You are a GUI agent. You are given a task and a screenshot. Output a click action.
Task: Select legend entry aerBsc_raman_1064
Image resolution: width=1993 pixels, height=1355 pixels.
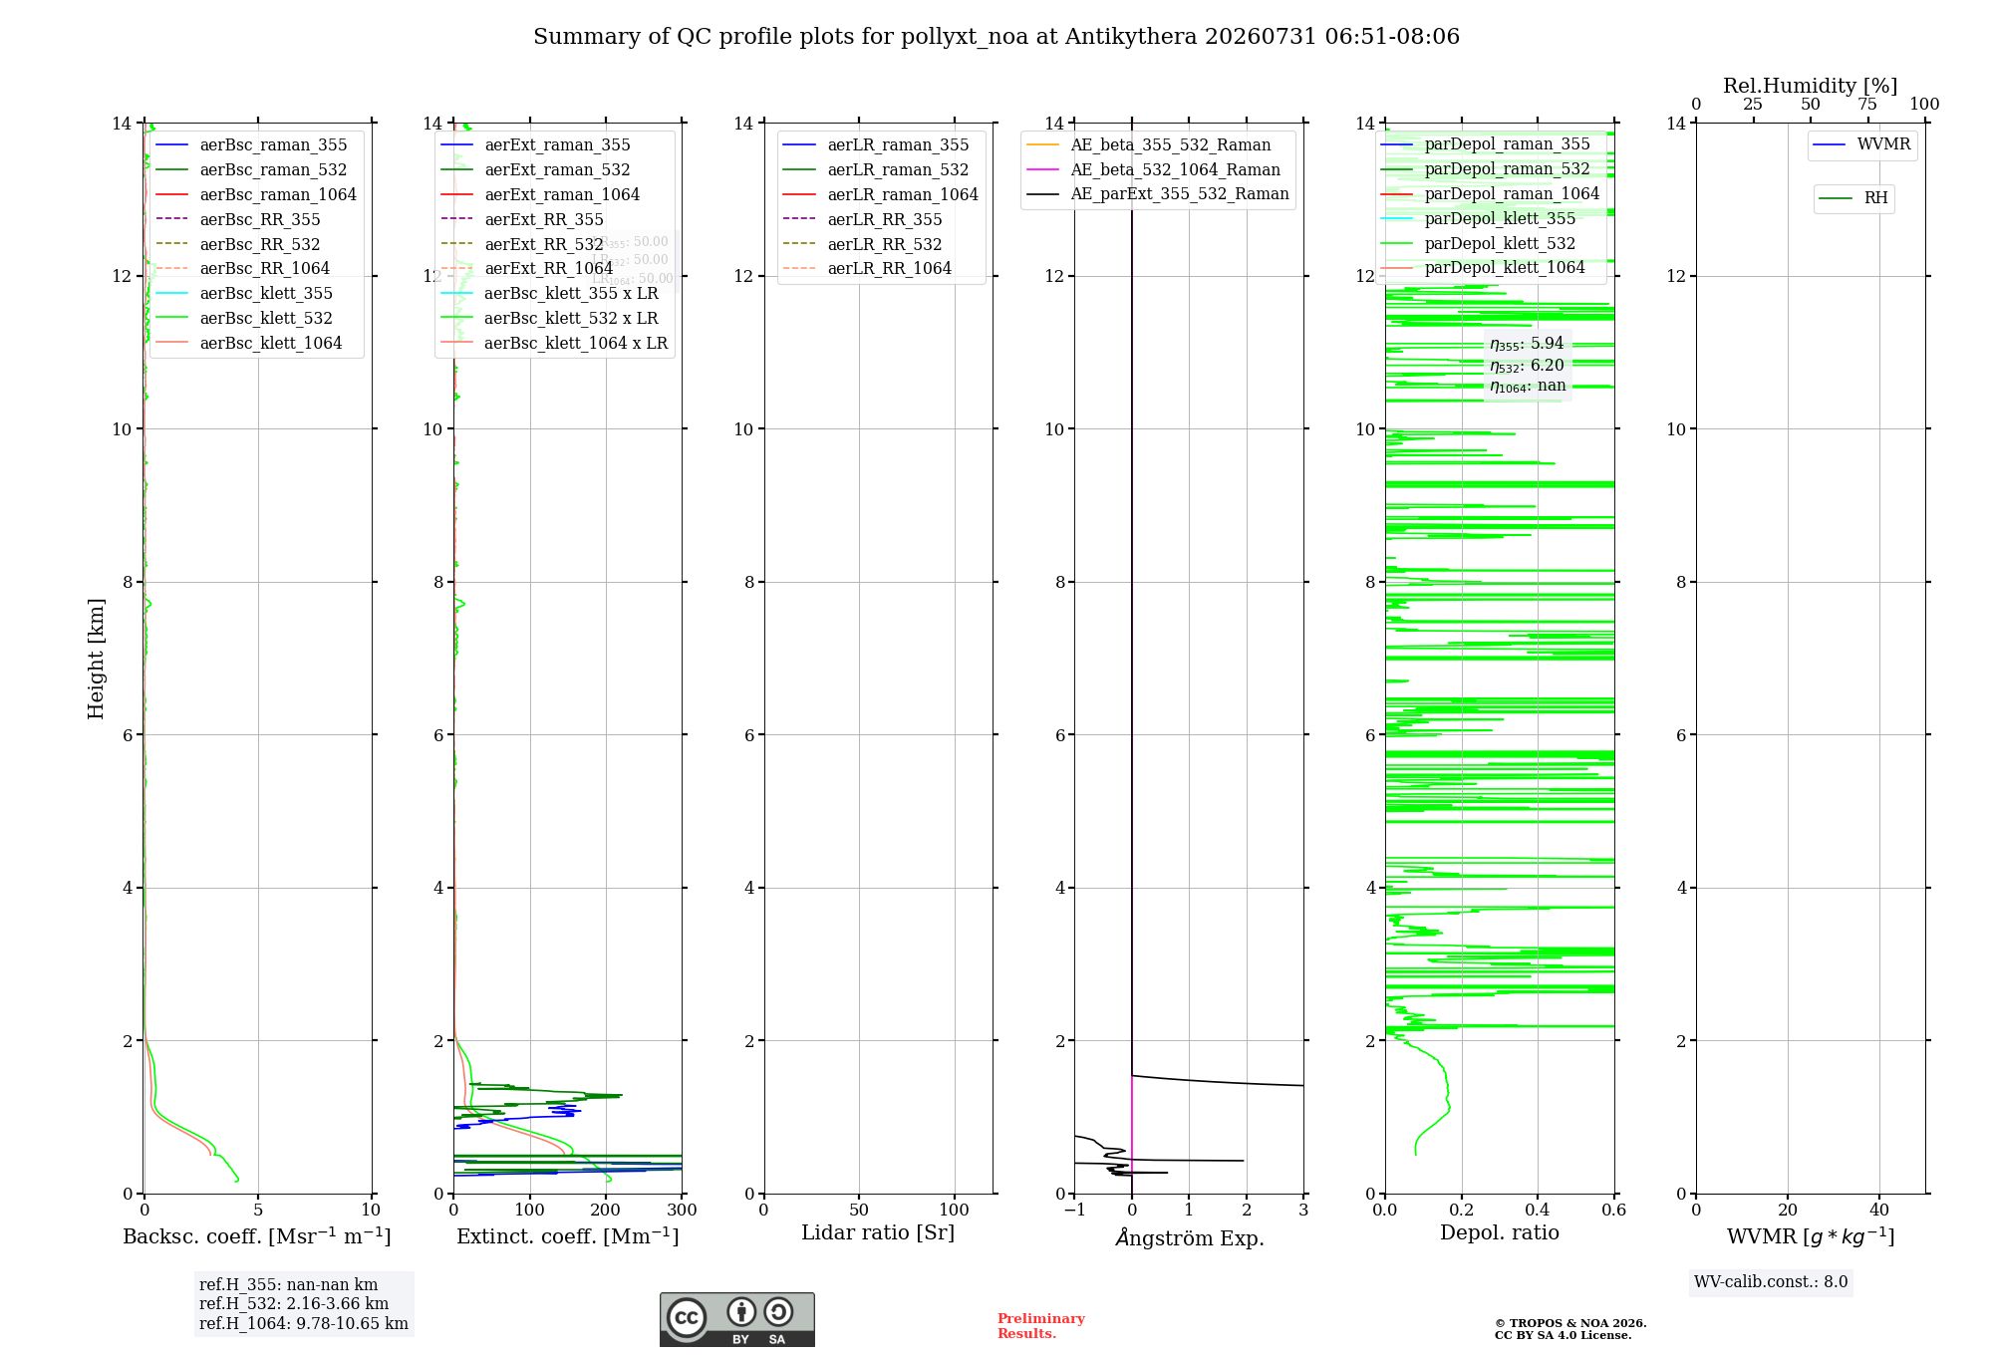[x=256, y=194]
